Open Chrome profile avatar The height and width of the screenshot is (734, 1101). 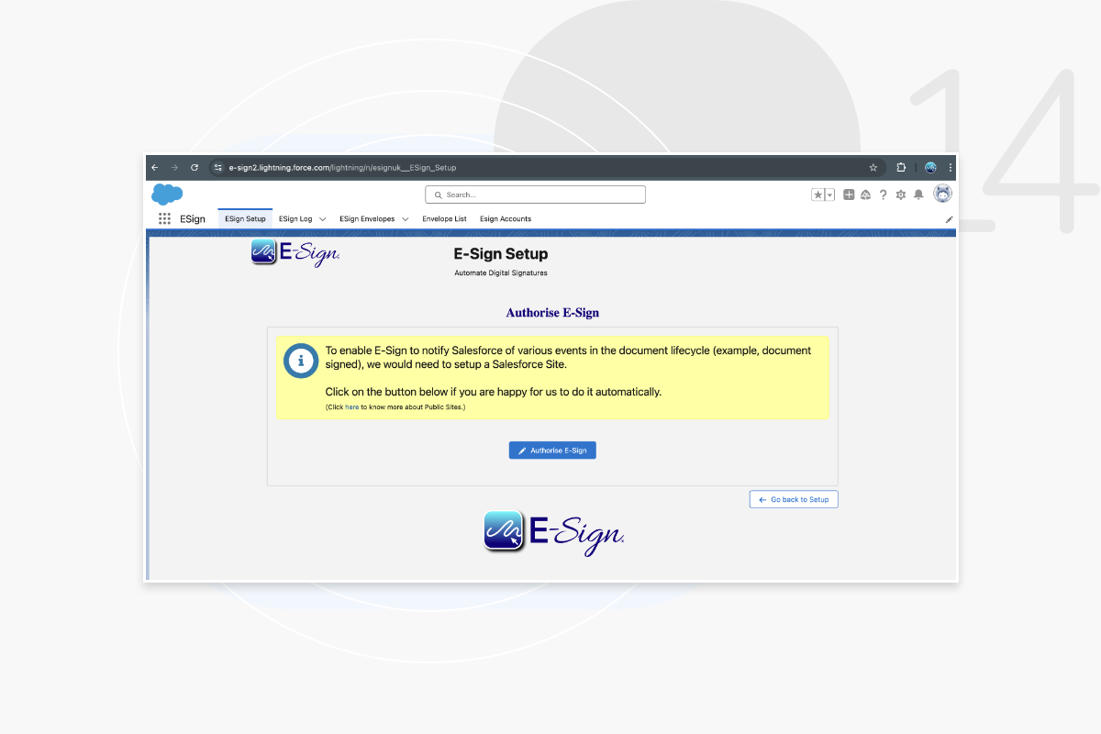930,168
